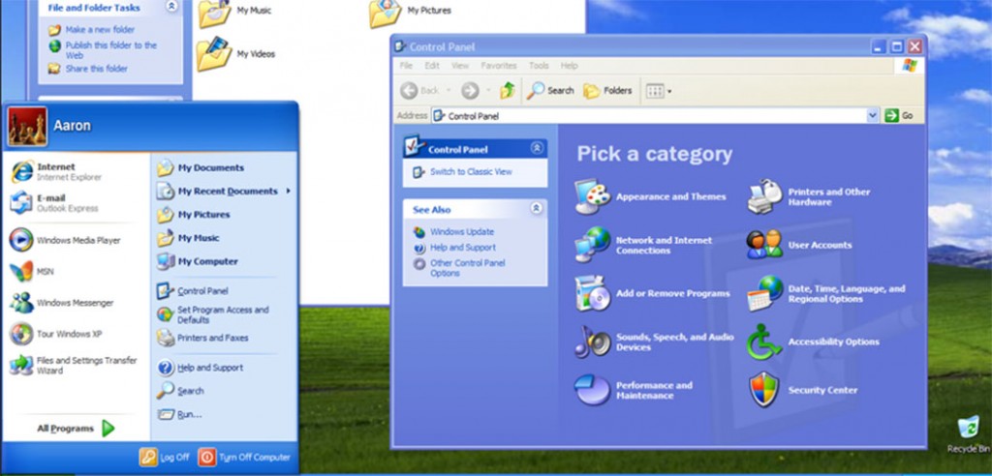Open Search in Start menu
The image size is (992, 476).
tap(180, 391)
